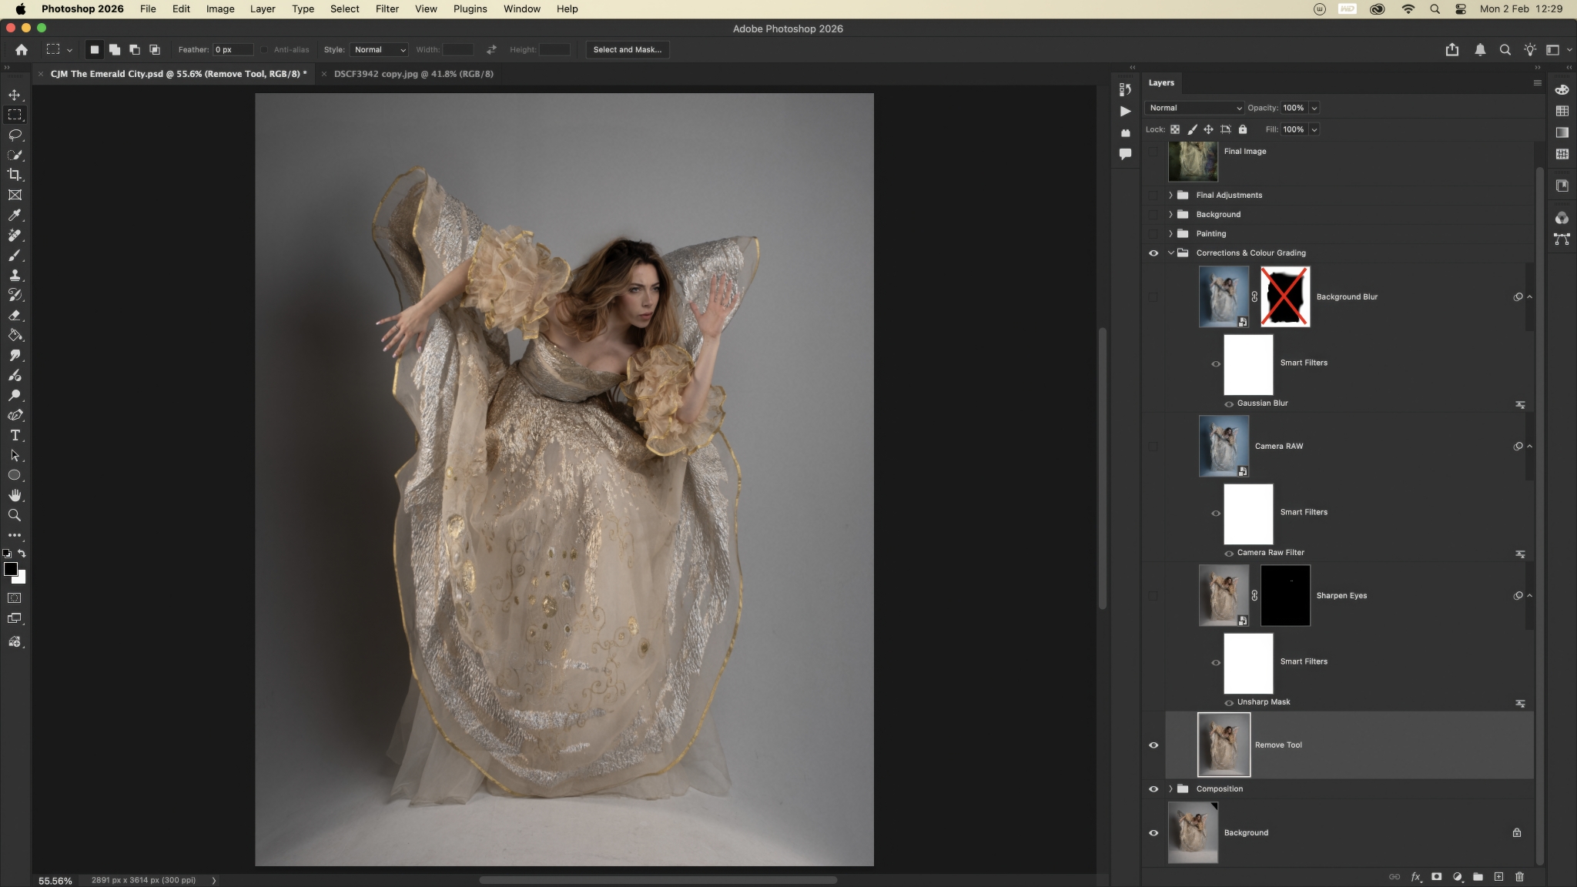
Task: Select the Clone Stamp tool
Action: 15,275
